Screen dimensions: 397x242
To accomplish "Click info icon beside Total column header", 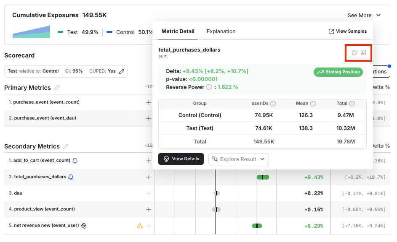I will 352,104.
